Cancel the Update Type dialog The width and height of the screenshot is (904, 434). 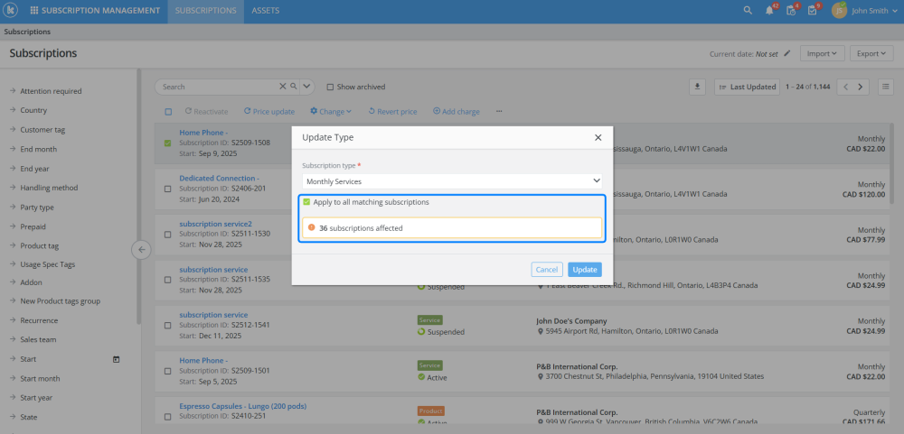pyautogui.click(x=546, y=269)
